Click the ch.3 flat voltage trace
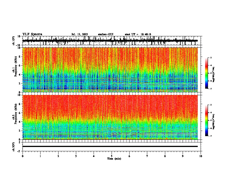226x175 pixels. click(110, 146)
